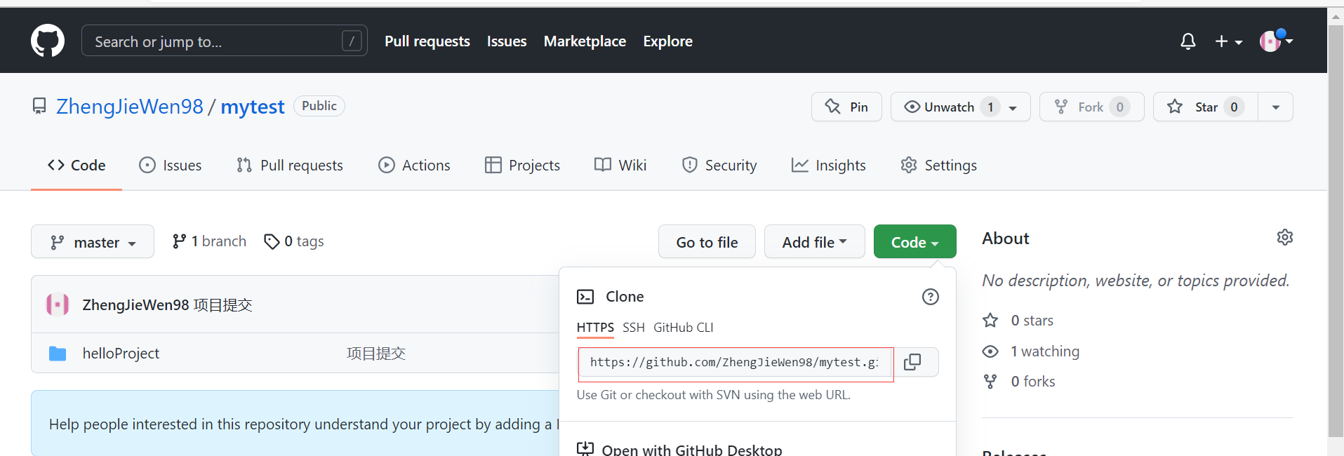Open the Security tab
The image size is (1344, 456).
[719, 166]
